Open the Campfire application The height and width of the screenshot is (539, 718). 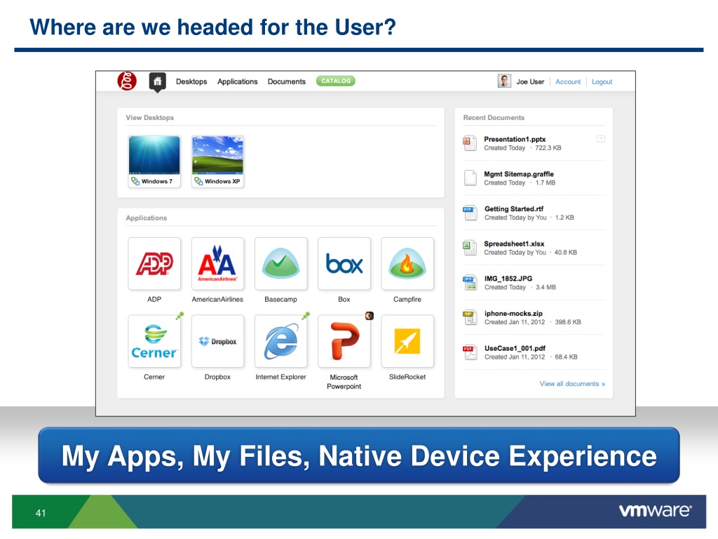click(x=407, y=264)
